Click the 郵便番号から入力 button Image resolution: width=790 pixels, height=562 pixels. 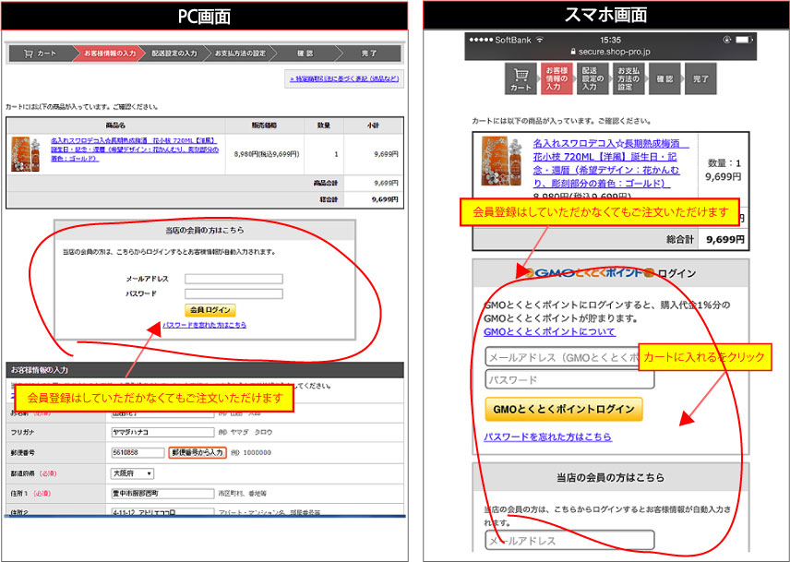click(197, 452)
